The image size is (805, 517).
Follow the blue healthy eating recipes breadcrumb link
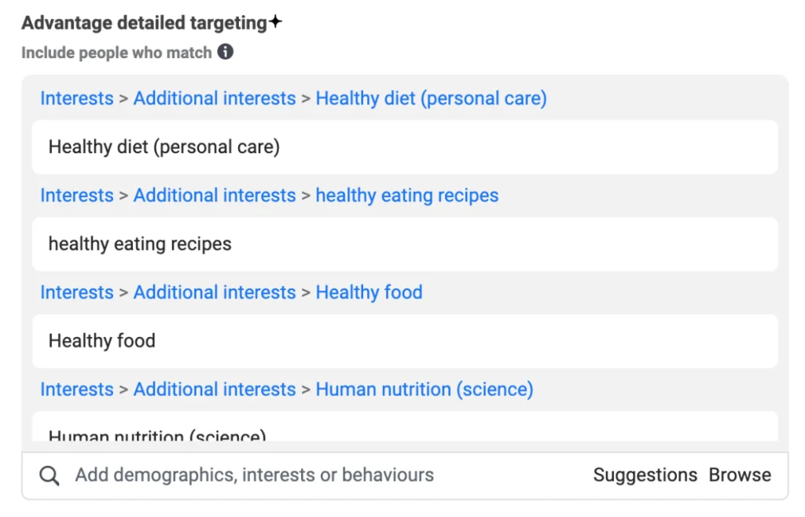[406, 196]
